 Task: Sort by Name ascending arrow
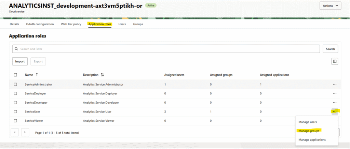[37, 75]
